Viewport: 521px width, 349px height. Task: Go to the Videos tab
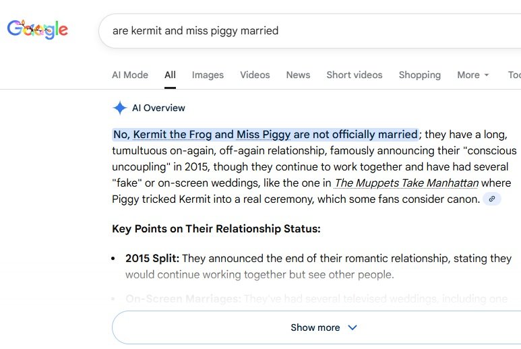pyautogui.click(x=255, y=75)
